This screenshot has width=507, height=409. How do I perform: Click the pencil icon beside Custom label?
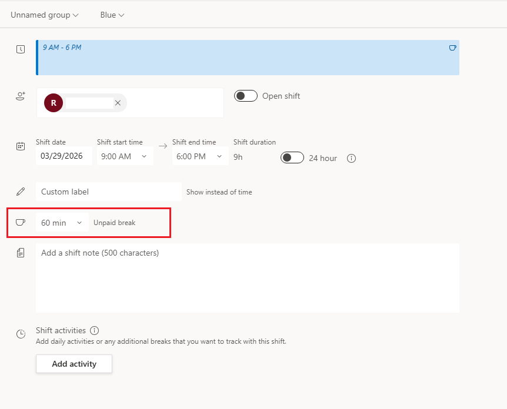click(x=21, y=192)
